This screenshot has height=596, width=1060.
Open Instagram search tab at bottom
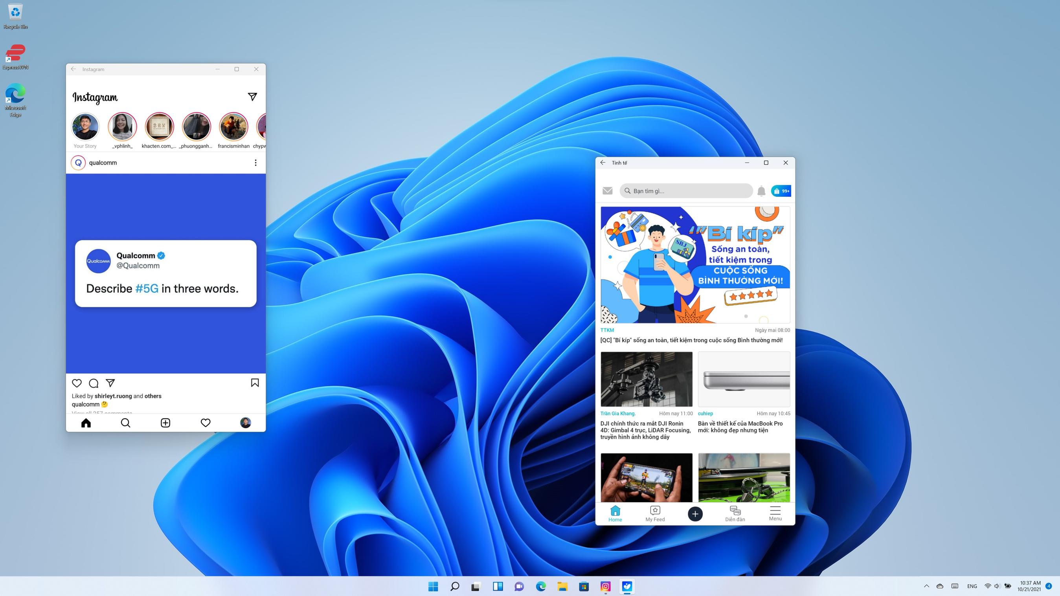point(125,423)
